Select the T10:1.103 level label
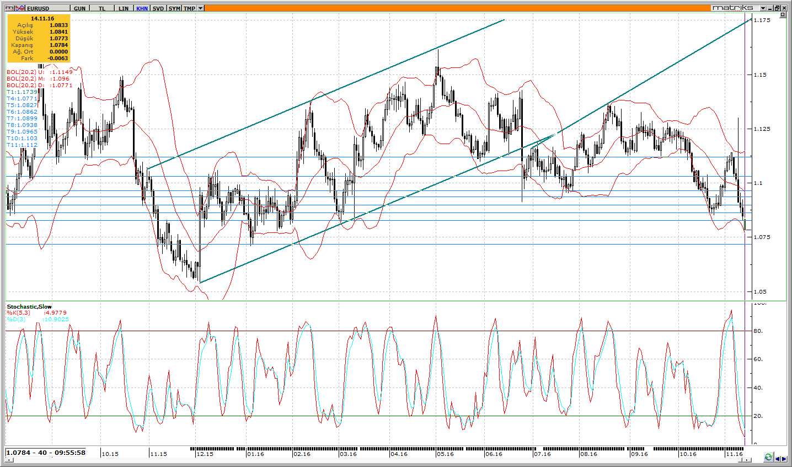The height and width of the screenshot is (467, 792). click(22, 139)
